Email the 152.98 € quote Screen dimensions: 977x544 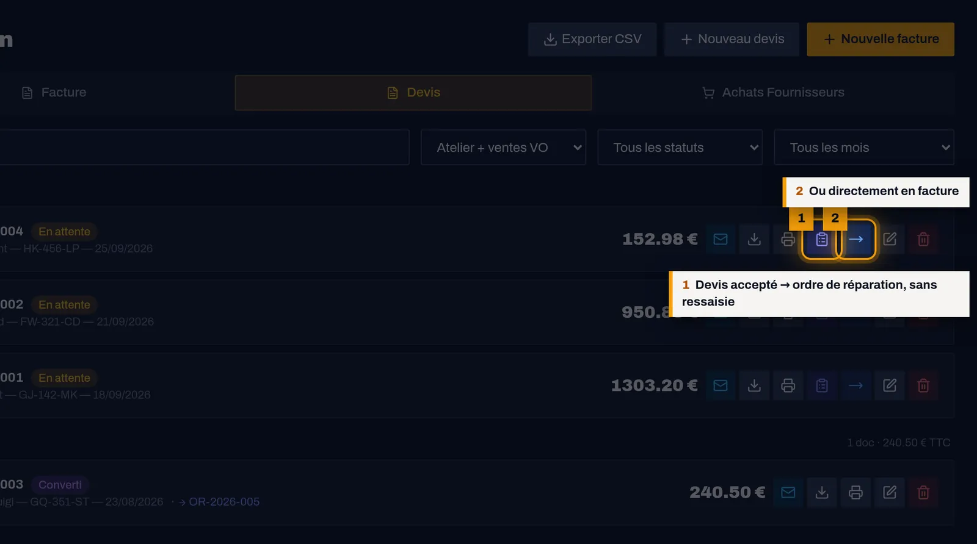pos(721,239)
